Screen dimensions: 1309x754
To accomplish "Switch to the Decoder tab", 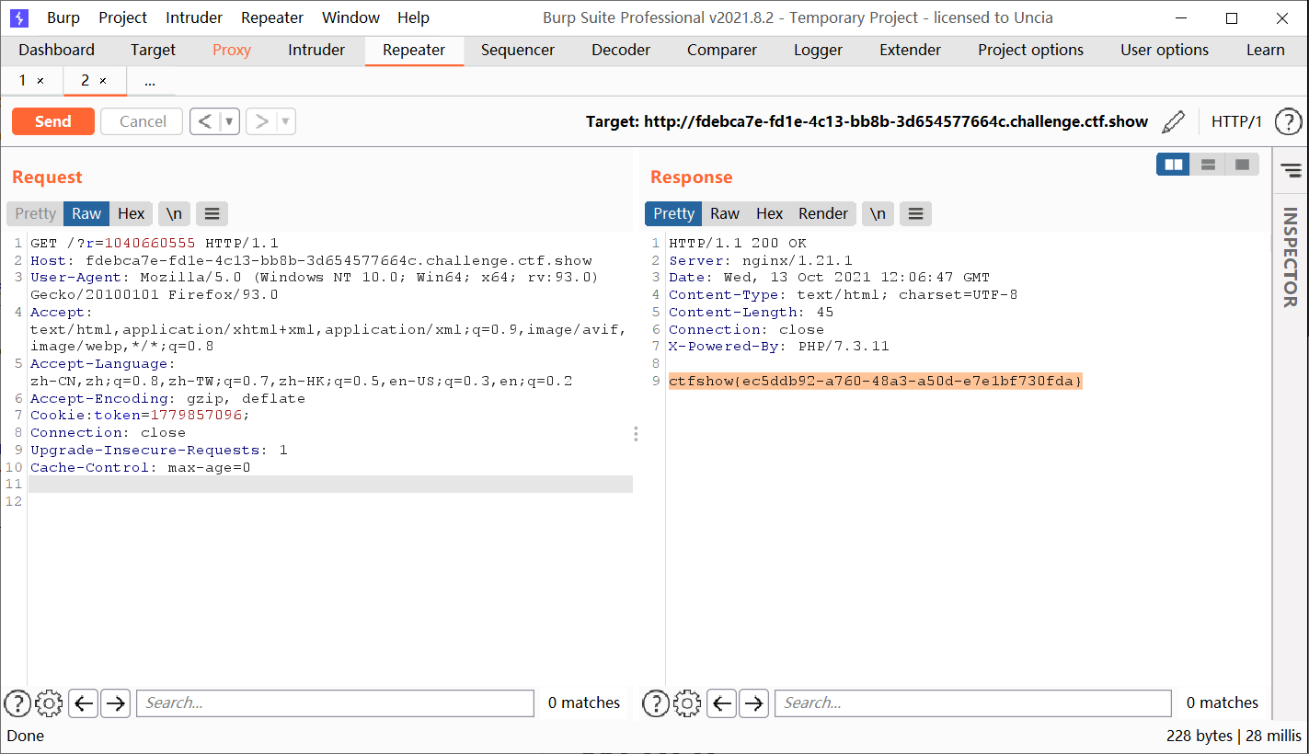I will click(621, 50).
